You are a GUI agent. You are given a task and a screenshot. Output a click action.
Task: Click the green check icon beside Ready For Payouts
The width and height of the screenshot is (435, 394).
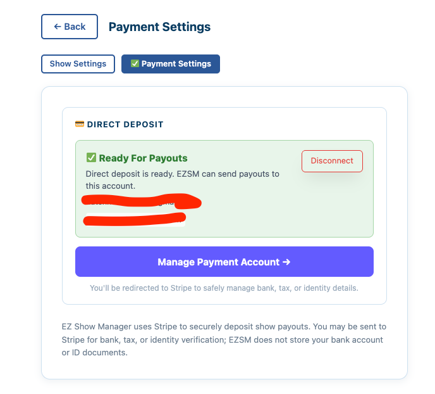[91, 158]
